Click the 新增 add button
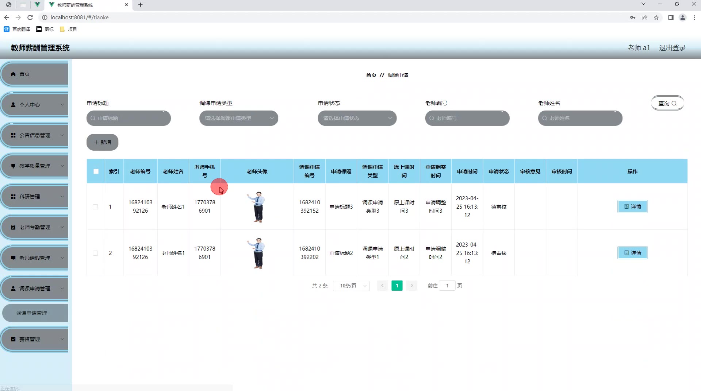 click(102, 142)
